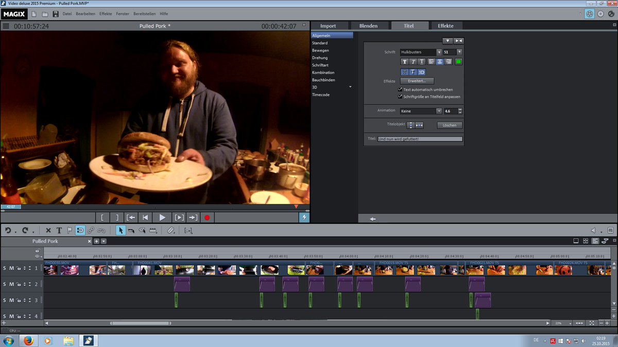Select the arrow mouse mode for single objects
The width and height of the screenshot is (618, 347).
click(x=120, y=231)
